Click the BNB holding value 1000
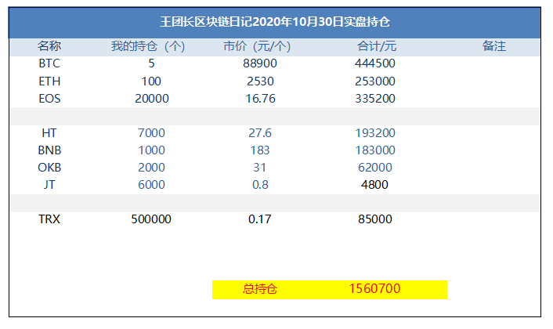 pos(151,150)
